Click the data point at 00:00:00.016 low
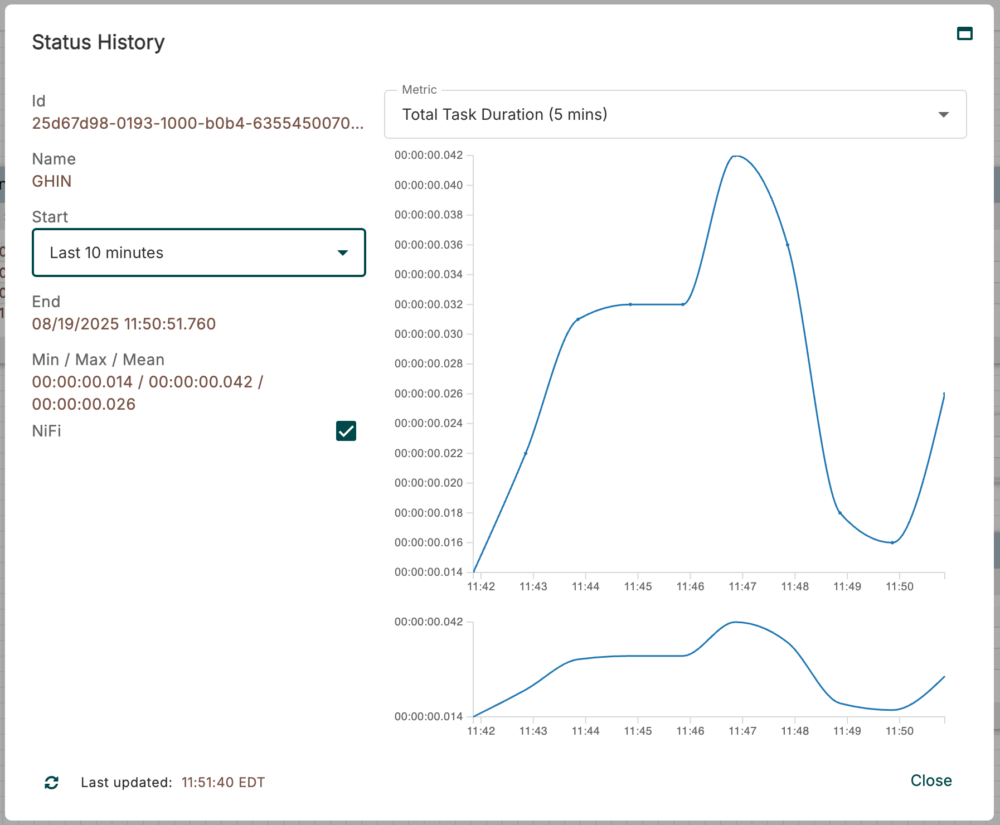 (x=892, y=542)
